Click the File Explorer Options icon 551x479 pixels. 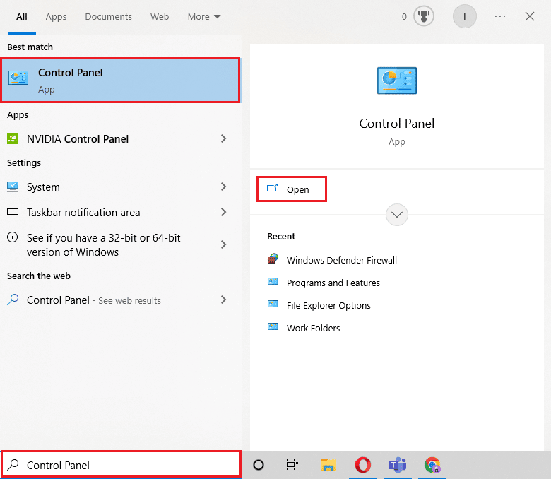click(273, 304)
